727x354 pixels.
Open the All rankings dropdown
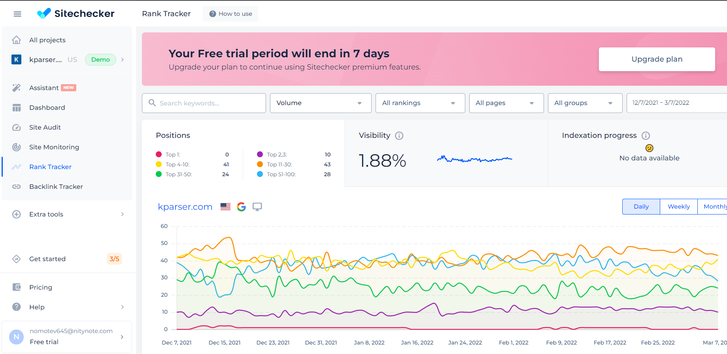pyautogui.click(x=420, y=103)
